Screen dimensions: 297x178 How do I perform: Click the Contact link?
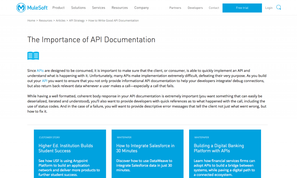(214, 8)
